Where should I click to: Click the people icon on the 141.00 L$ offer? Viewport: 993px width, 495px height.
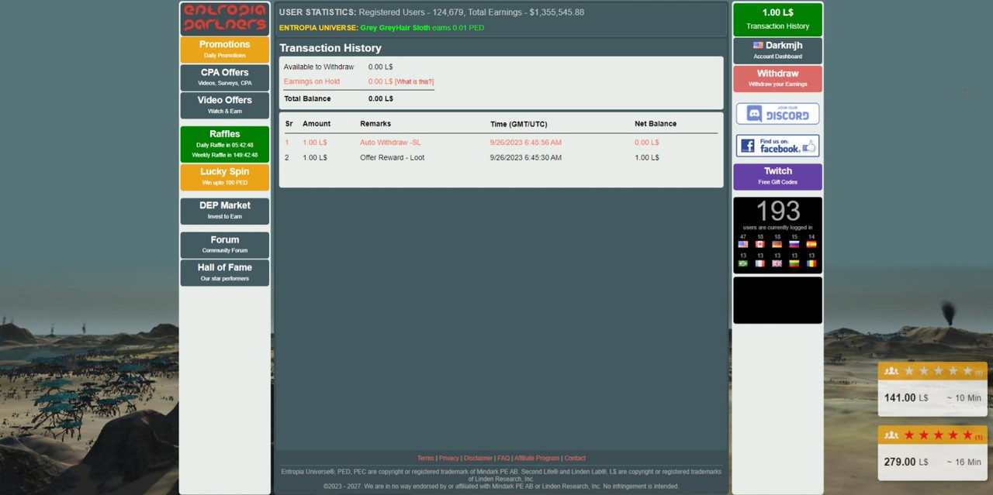(x=891, y=371)
